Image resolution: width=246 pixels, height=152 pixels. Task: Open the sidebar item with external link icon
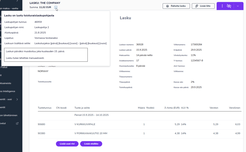[17, 123]
